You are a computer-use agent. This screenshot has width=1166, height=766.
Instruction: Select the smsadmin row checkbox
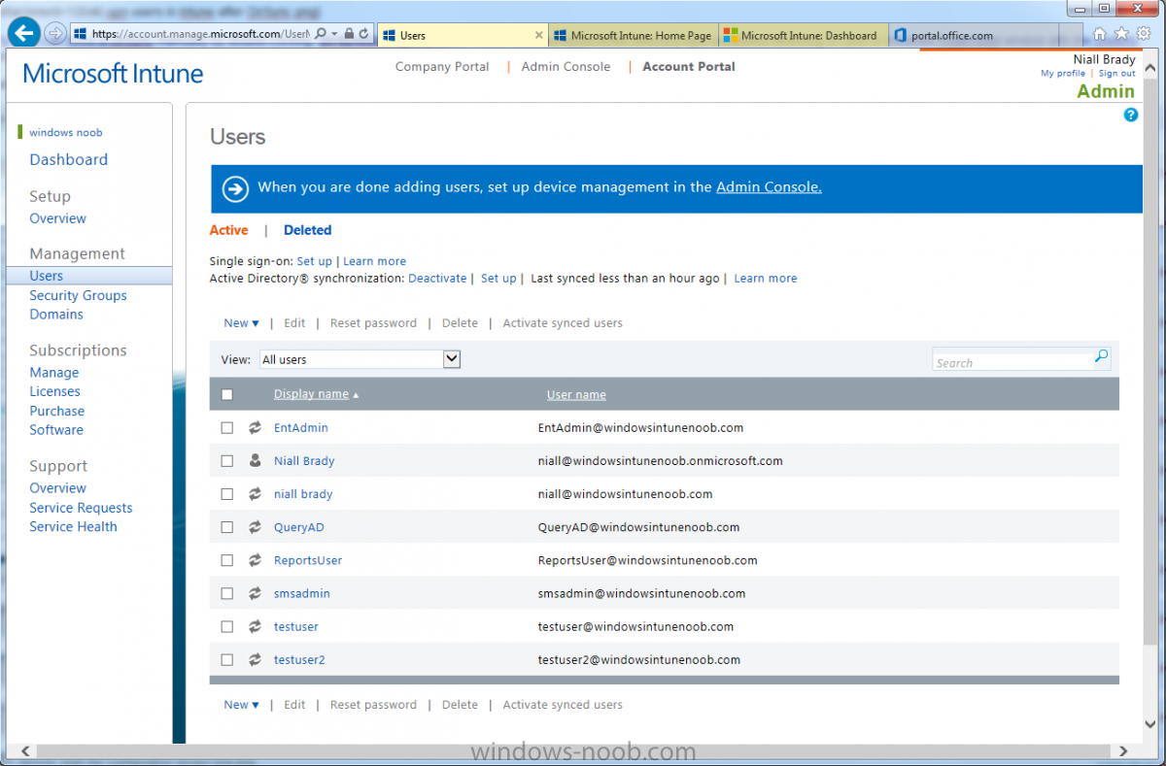pyautogui.click(x=227, y=593)
